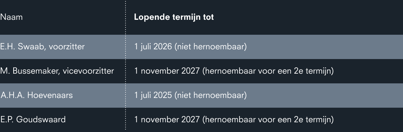Click (niet hernoembaar) in the Hoevenaars row
Image resolution: width=403 pixels, height=132 pixels.
pos(211,95)
